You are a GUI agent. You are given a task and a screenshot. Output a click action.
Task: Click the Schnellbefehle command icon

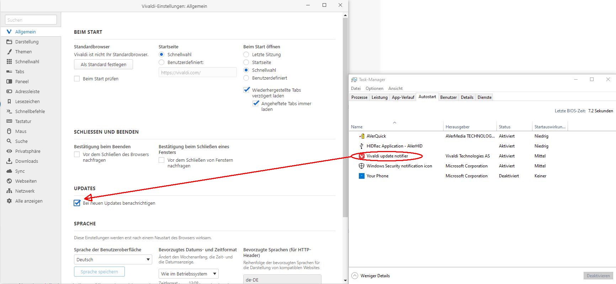pos(9,111)
